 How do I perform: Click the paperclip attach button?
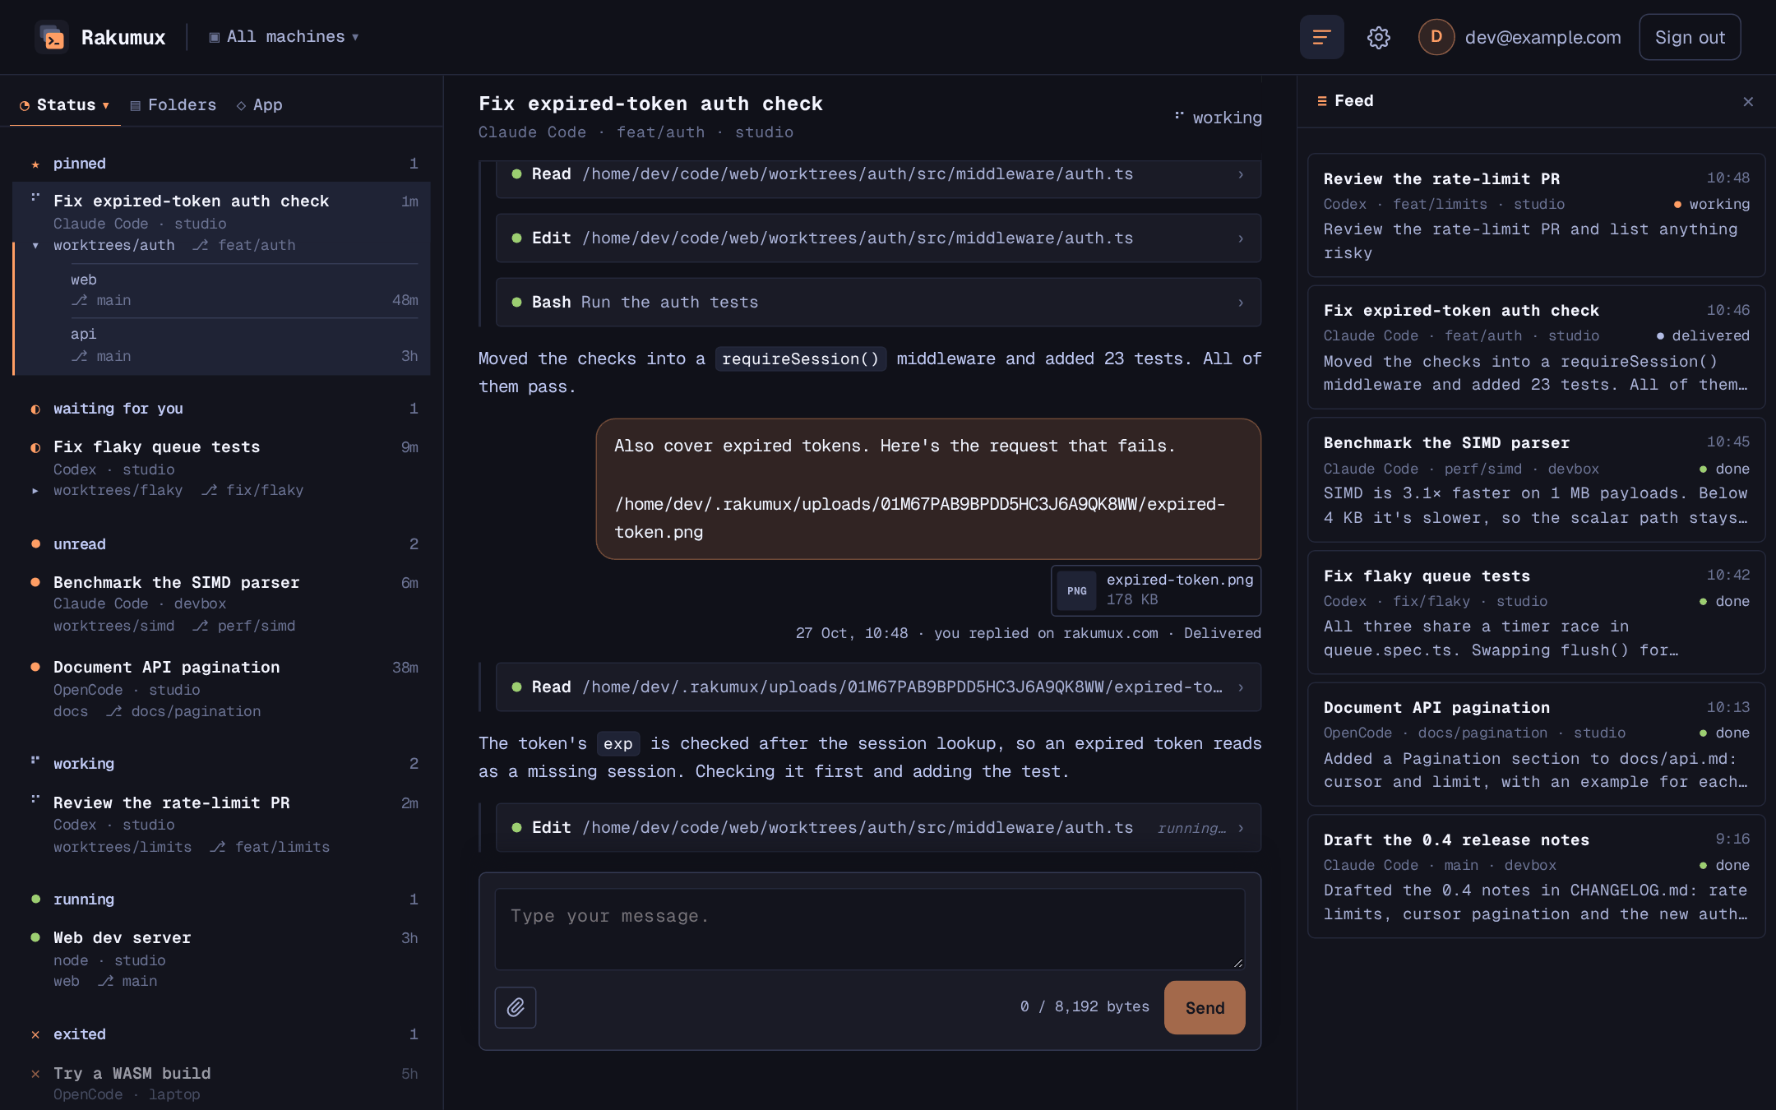pyautogui.click(x=516, y=1007)
